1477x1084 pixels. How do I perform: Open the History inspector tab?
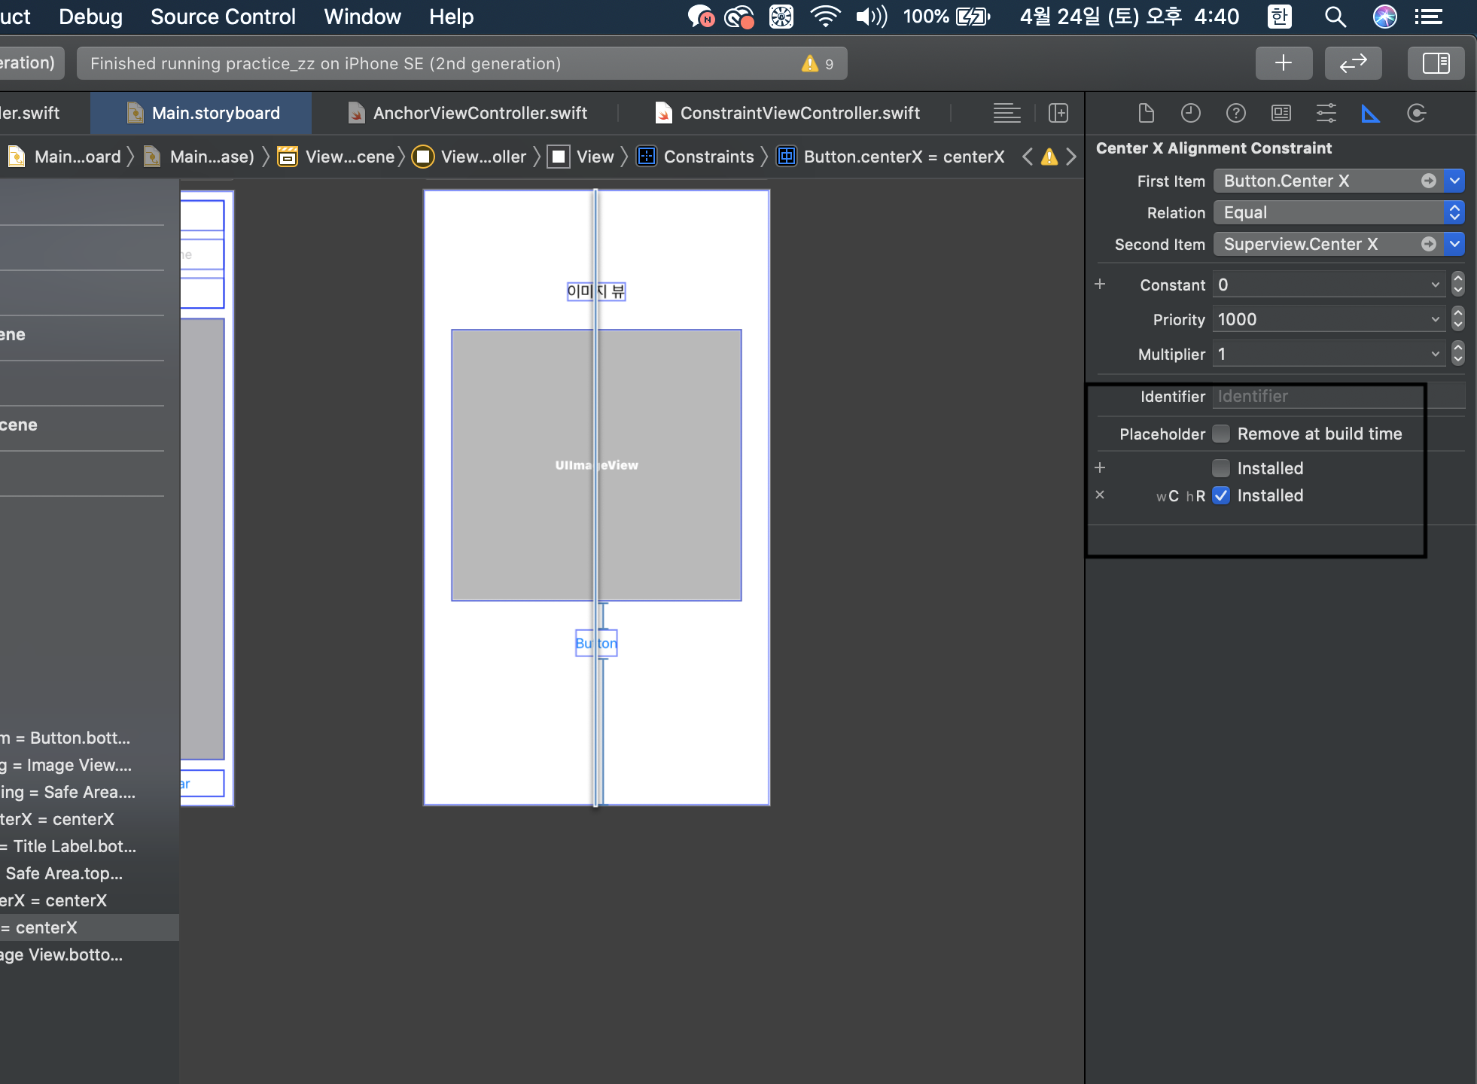coord(1190,114)
